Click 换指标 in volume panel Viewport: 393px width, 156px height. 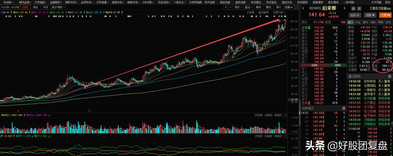pos(278,115)
